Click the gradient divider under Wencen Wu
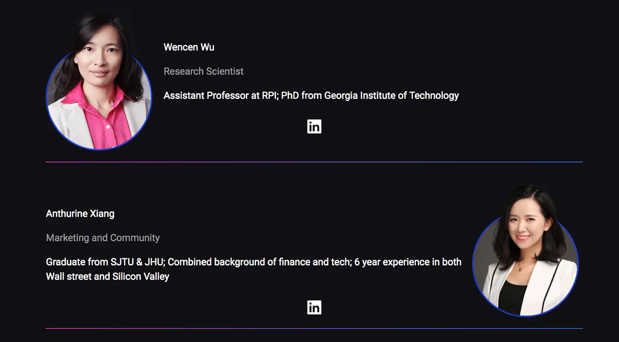The width and height of the screenshot is (619, 342). coord(314,162)
